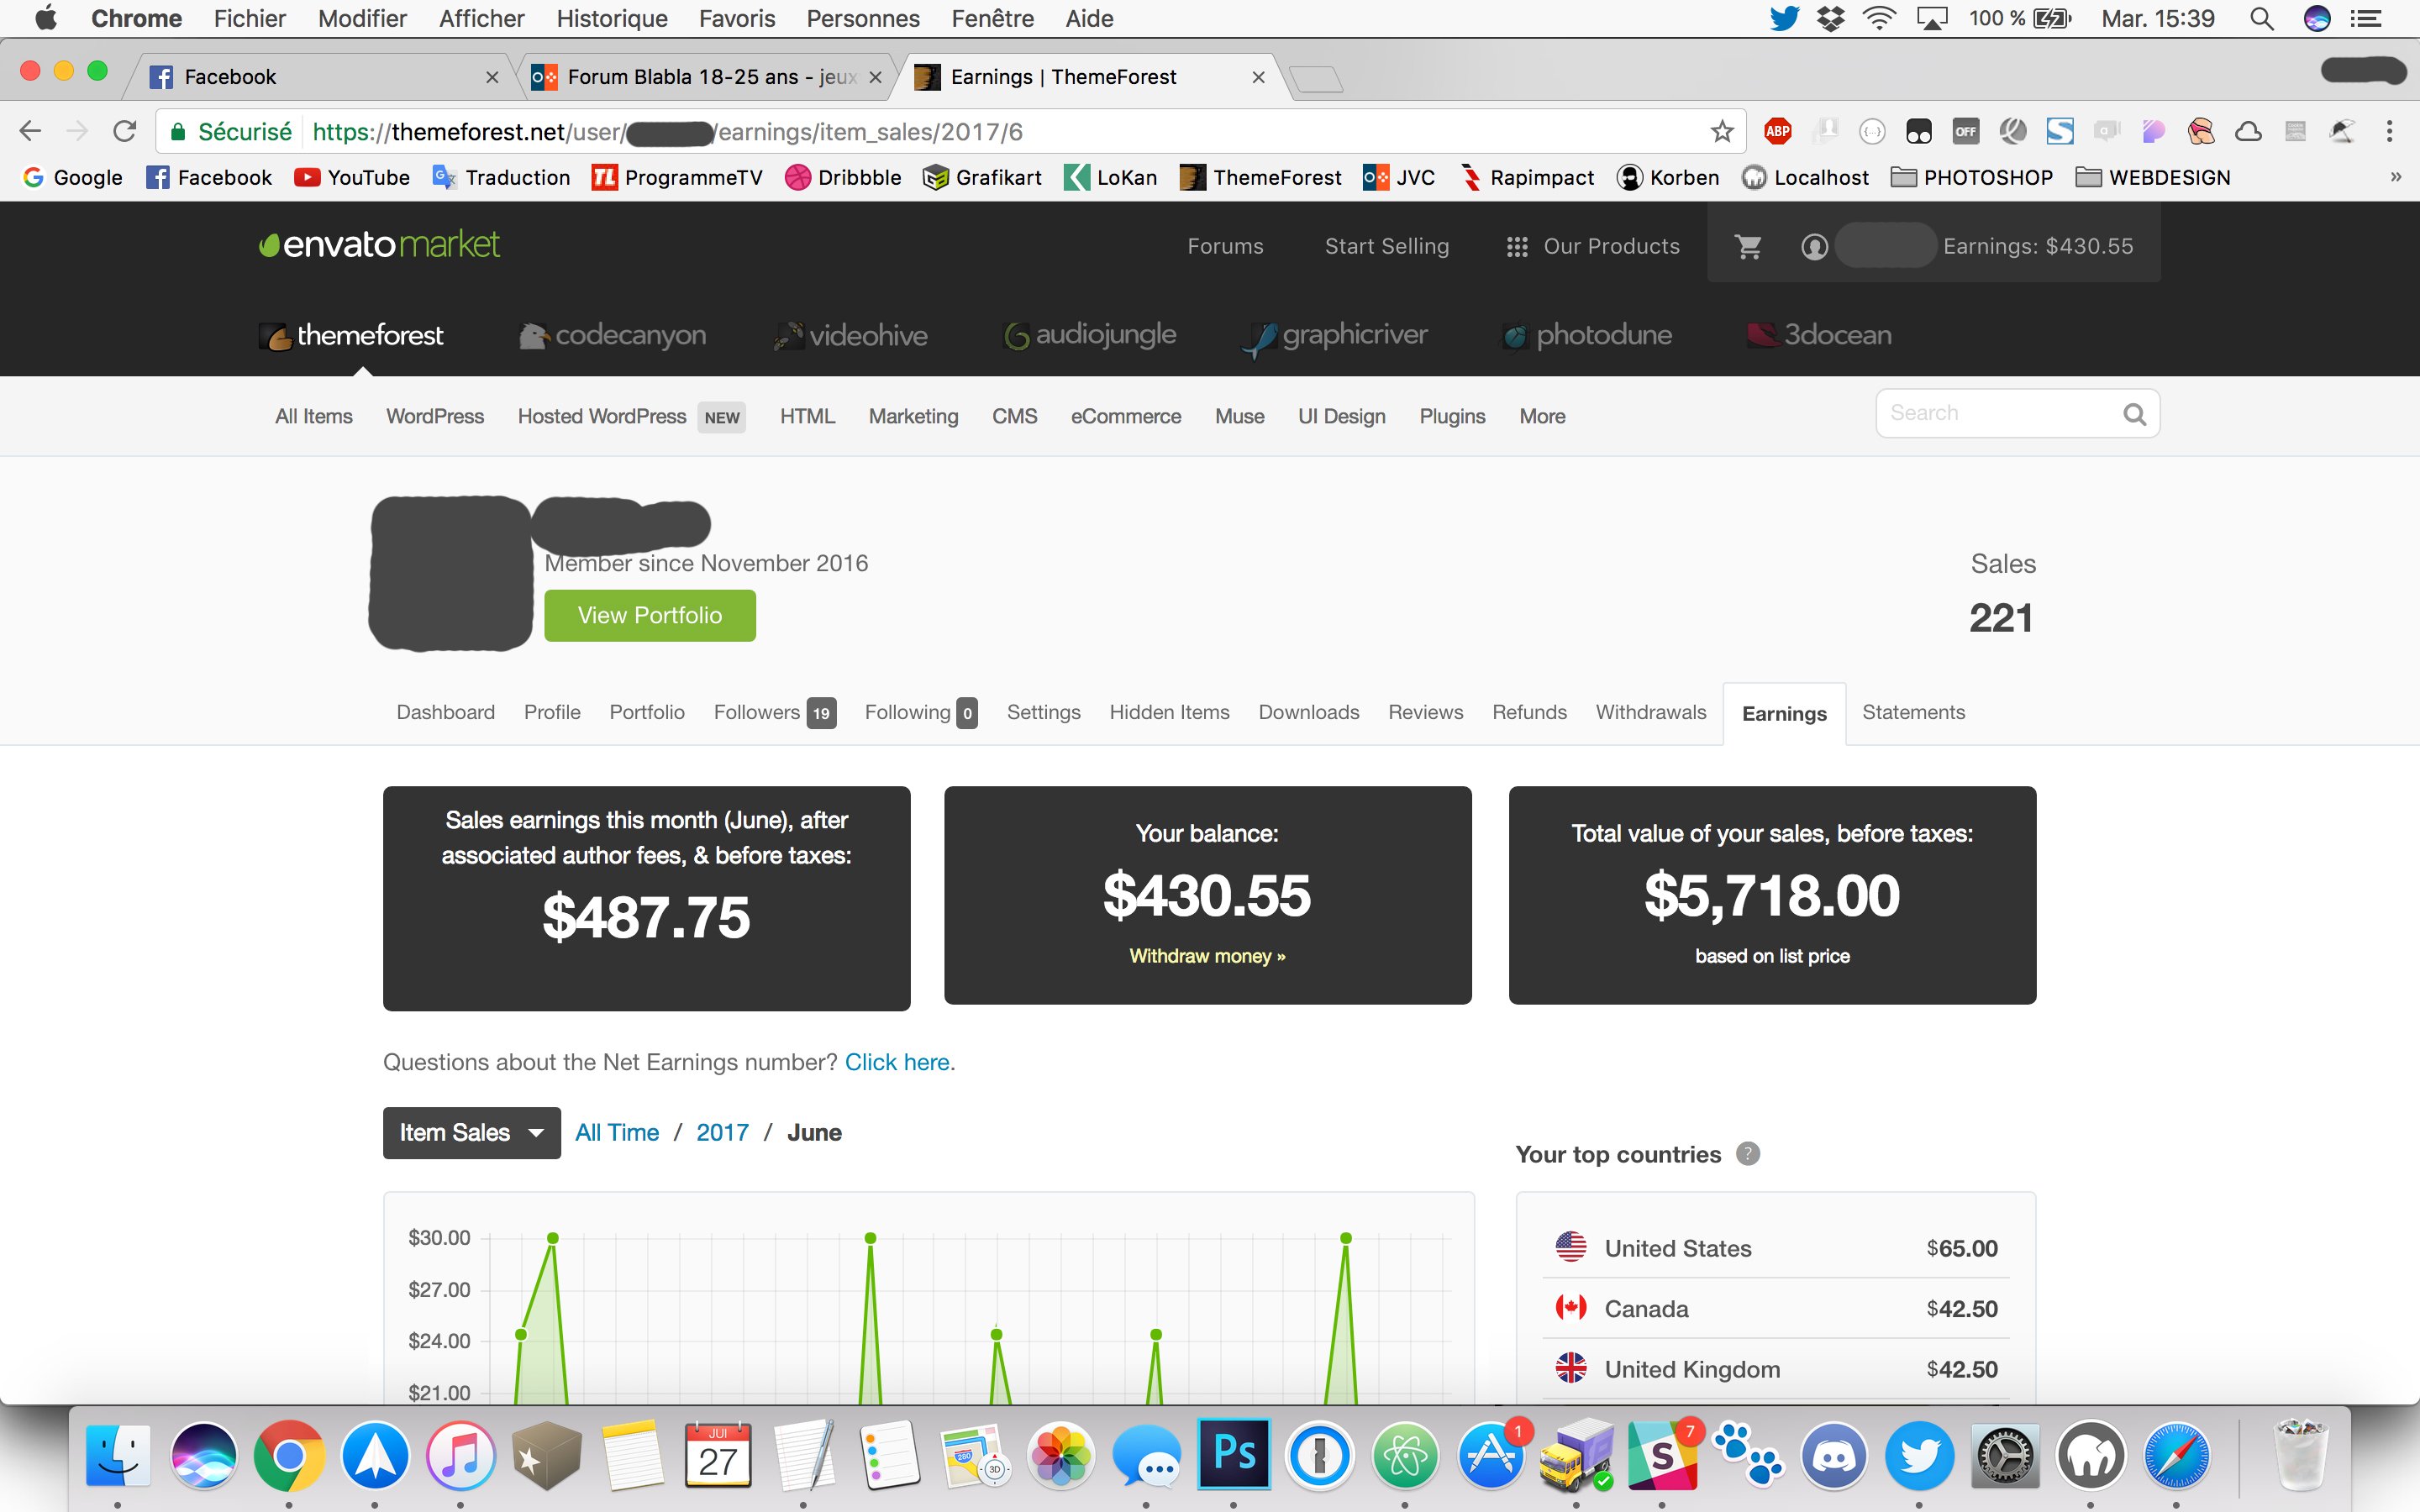Click the bookmark star in address bar
This screenshot has height=1512, width=2420.
1721,132
